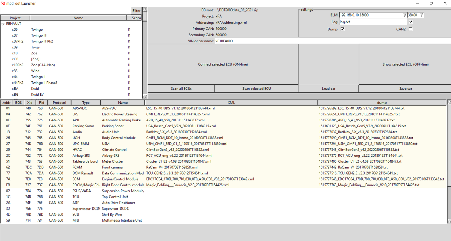Select the Automatic Parking Brake row
The height and width of the screenshot is (241, 451).
(223, 120)
